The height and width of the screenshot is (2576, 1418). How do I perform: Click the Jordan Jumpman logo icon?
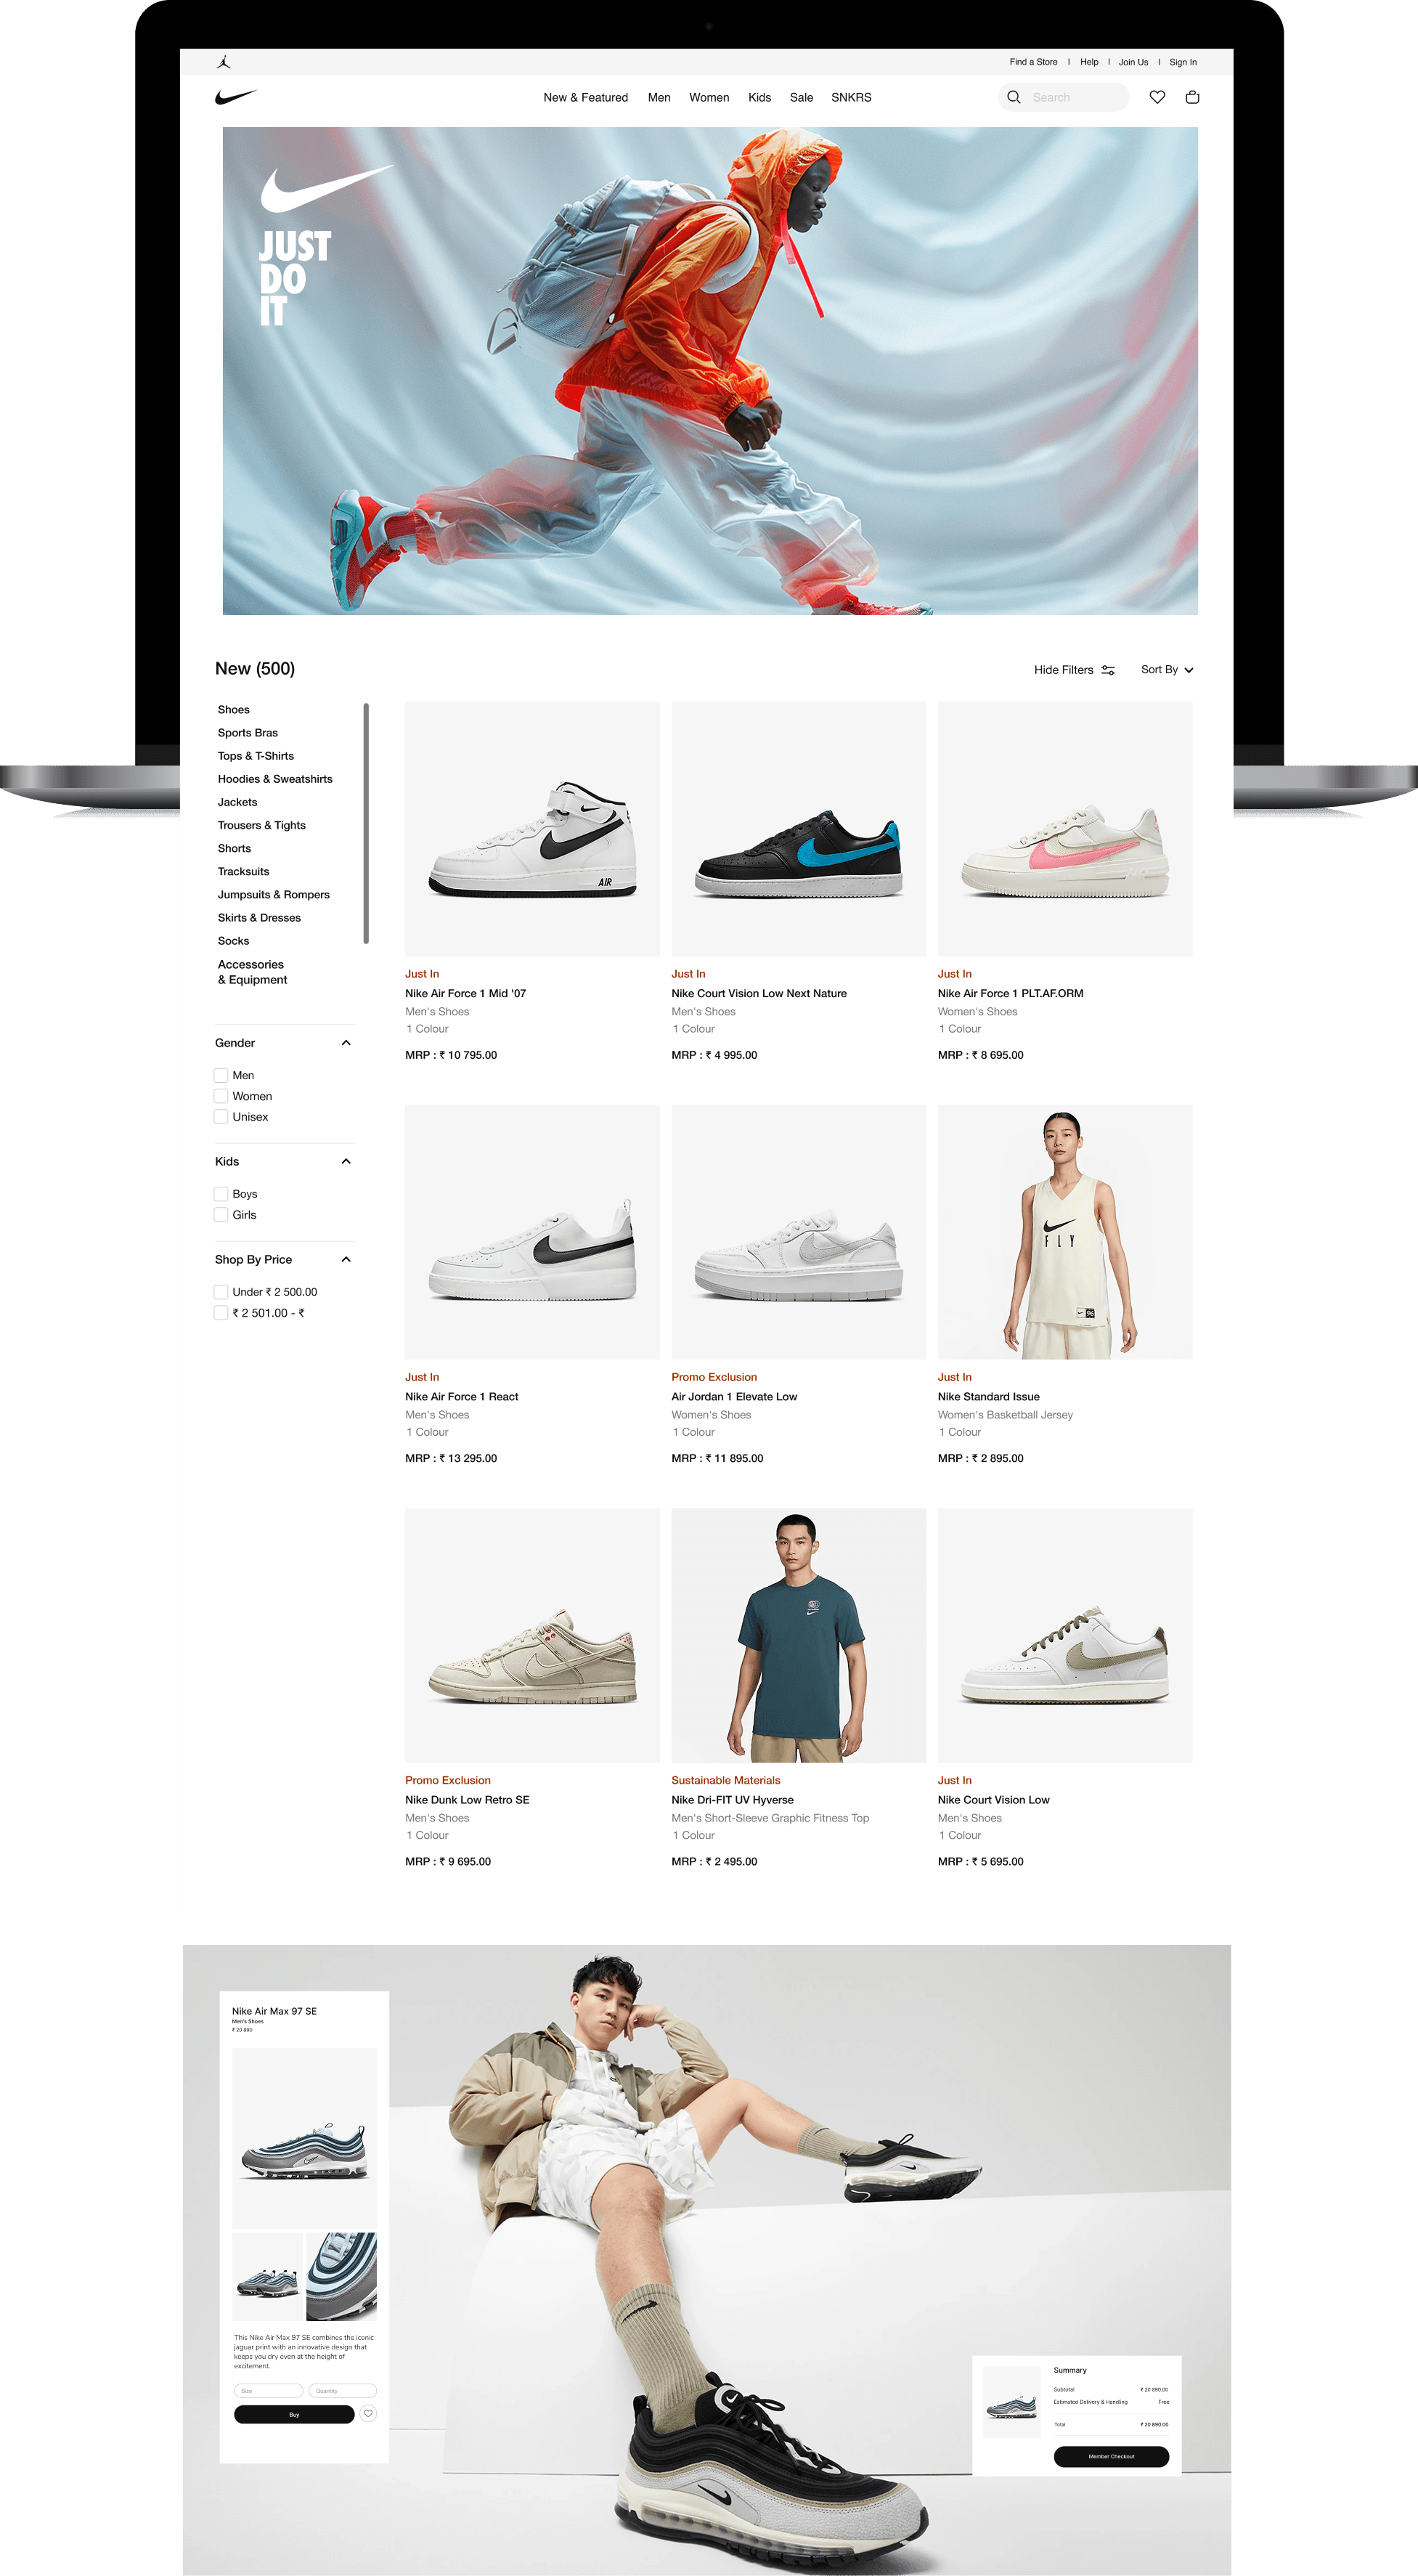[223, 62]
